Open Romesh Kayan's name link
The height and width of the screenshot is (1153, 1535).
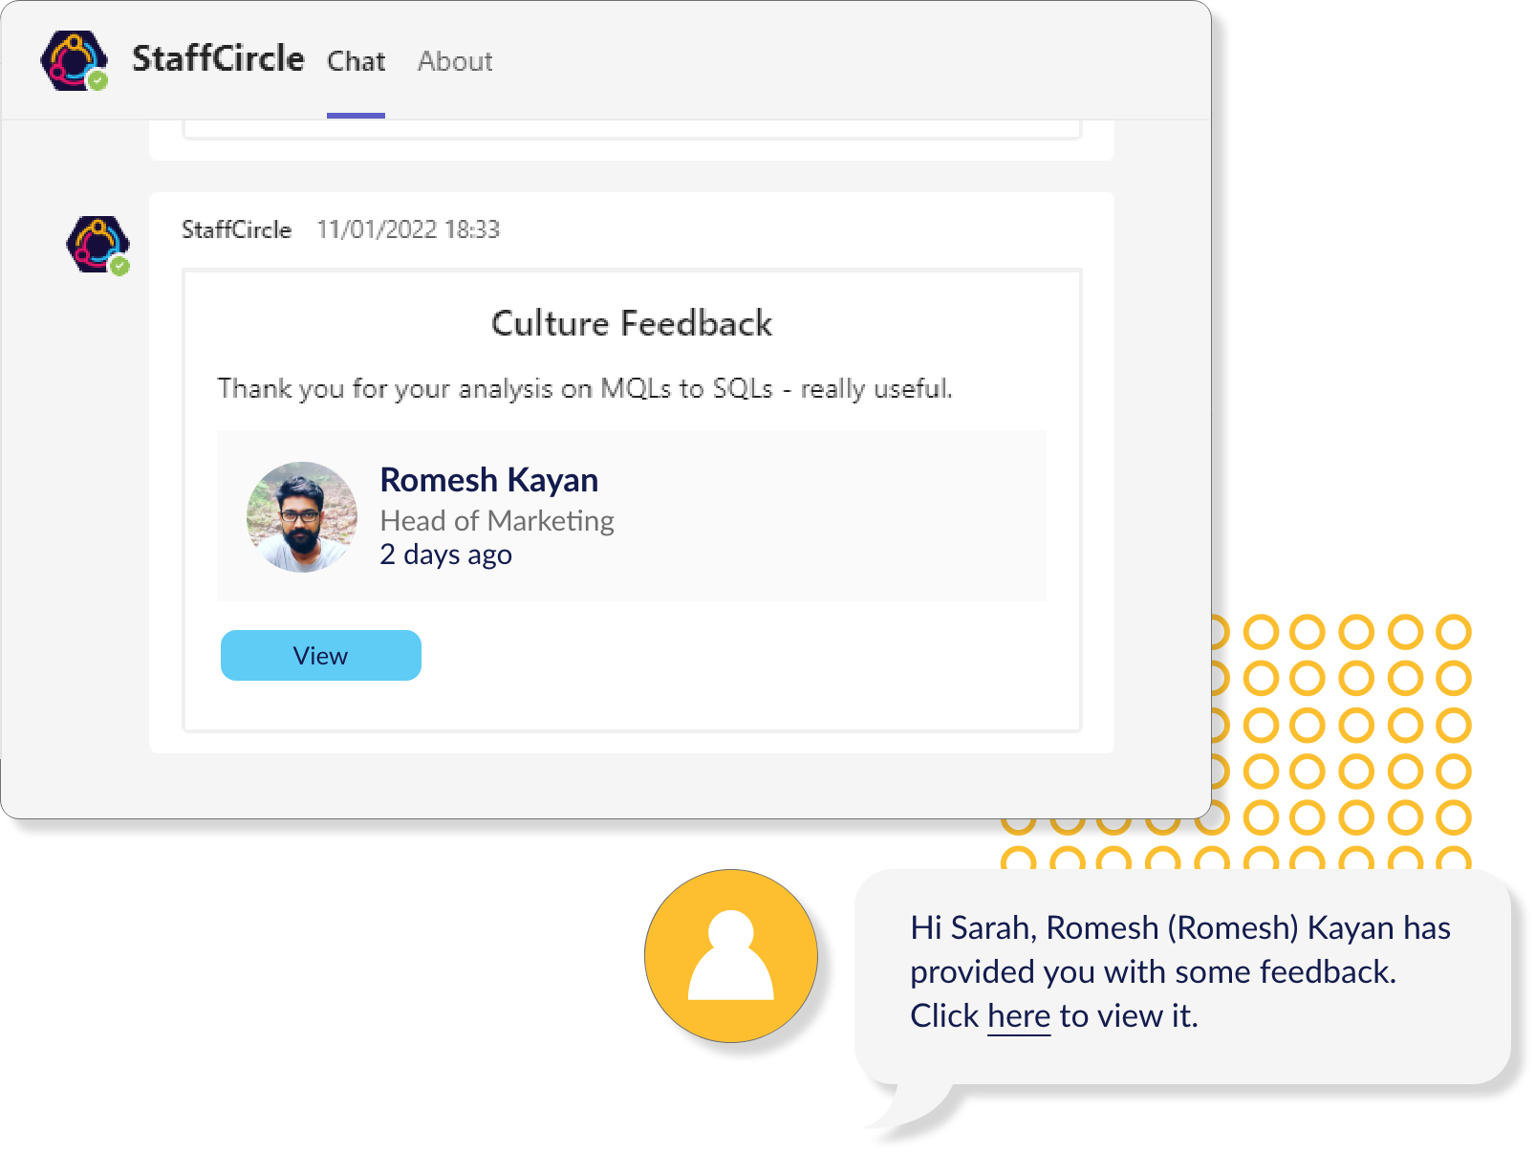(489, 479)
